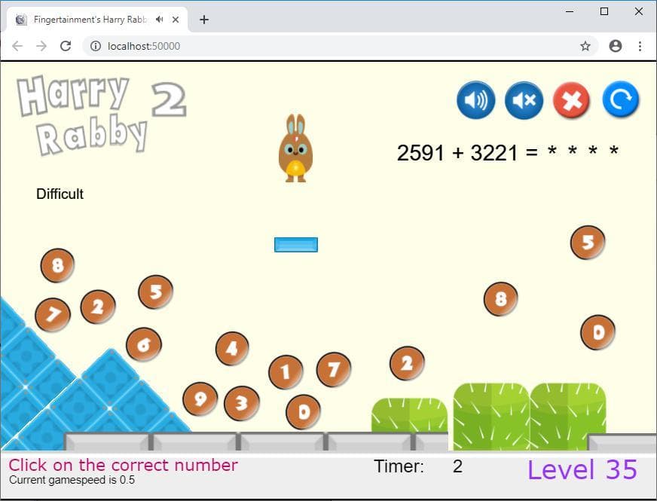Reload the page with the browser refresh button
Viewport: 657px width, 501px height.
pos(66,46)
